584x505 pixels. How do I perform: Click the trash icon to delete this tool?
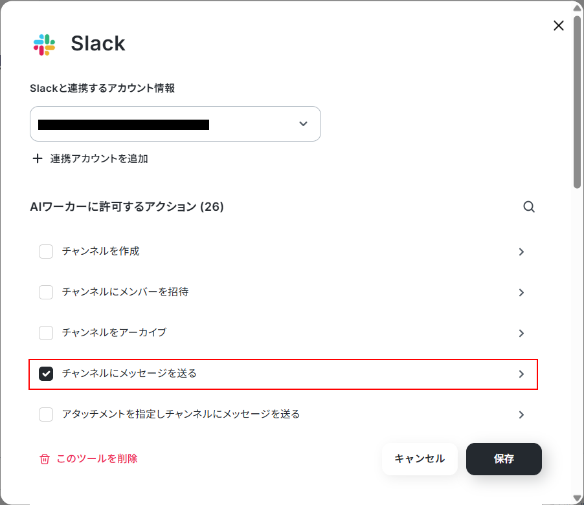coord(44,459)
